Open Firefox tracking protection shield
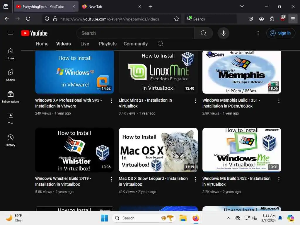The width and height of the screenshot is (300, 225). [47, 19]
